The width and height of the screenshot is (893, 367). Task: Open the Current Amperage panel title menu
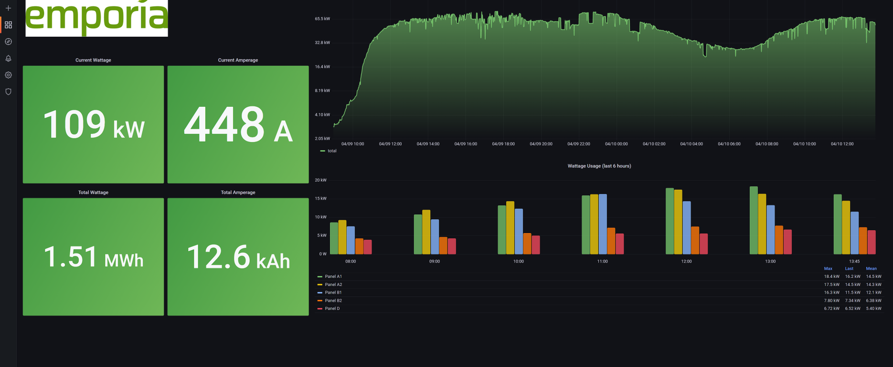pos(238,60)
